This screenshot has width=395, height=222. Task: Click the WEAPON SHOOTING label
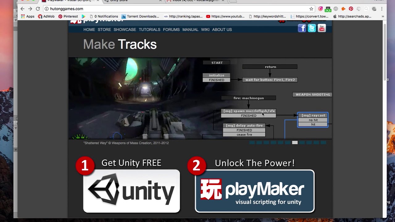[x=312, y=95]
